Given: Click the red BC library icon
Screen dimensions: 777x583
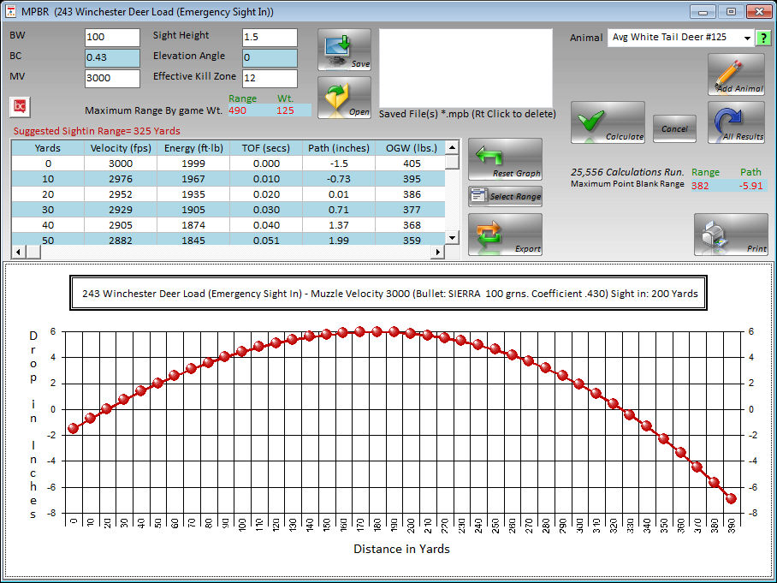Looking at the screenshot, I should (x=19, y=106).
